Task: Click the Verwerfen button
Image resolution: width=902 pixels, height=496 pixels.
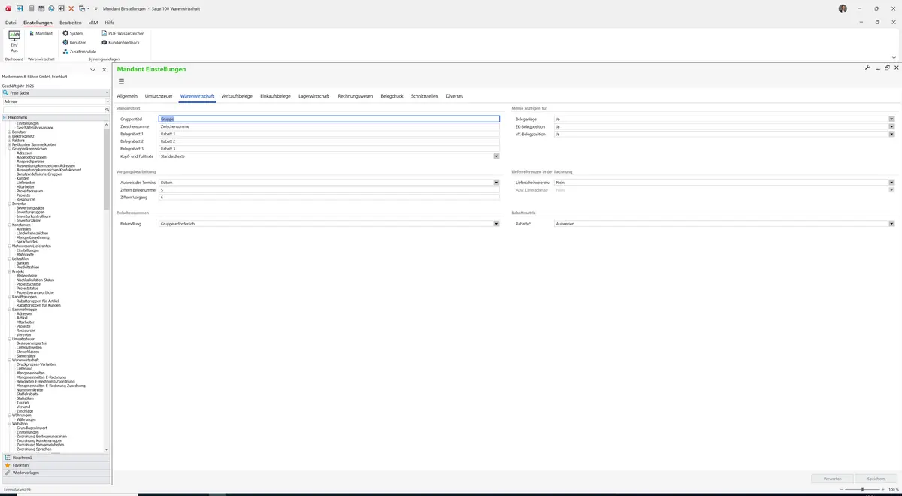Action: (832, 479)
